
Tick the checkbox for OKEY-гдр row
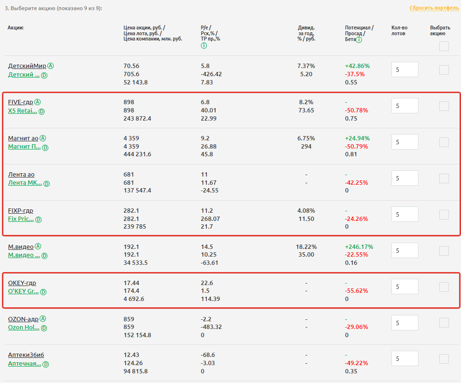coord(444,287)
